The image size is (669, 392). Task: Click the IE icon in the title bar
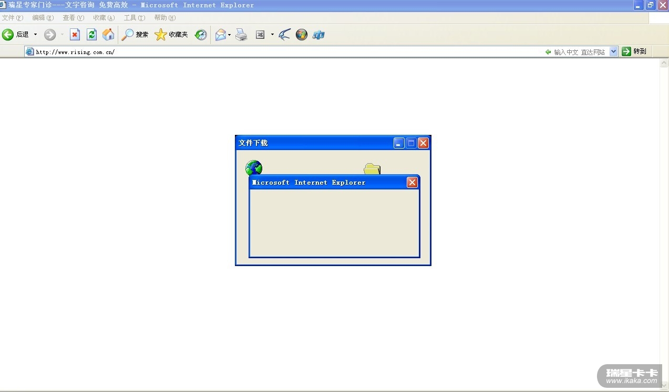coord(3,5)
